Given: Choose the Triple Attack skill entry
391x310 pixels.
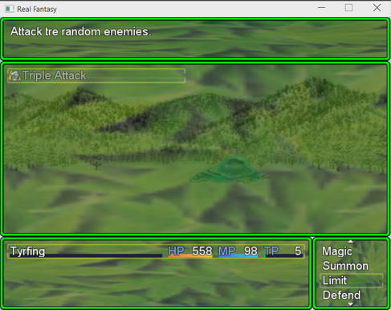Looking at the screenshot, I should tap(96, 75).
